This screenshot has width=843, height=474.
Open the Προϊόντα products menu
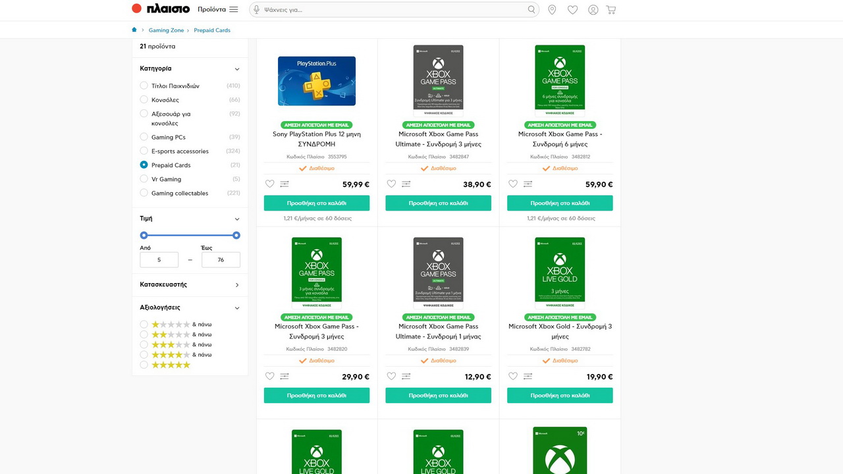(x=217, y=10)
